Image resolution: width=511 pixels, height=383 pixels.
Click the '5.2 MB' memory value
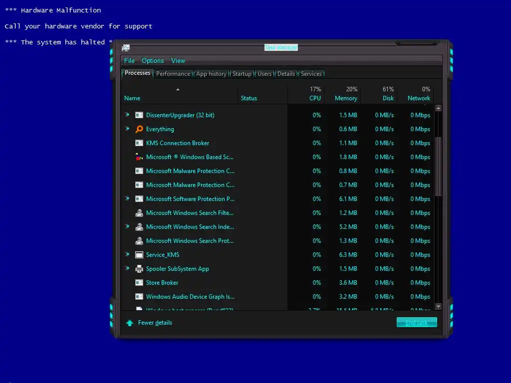coord(348,227)
